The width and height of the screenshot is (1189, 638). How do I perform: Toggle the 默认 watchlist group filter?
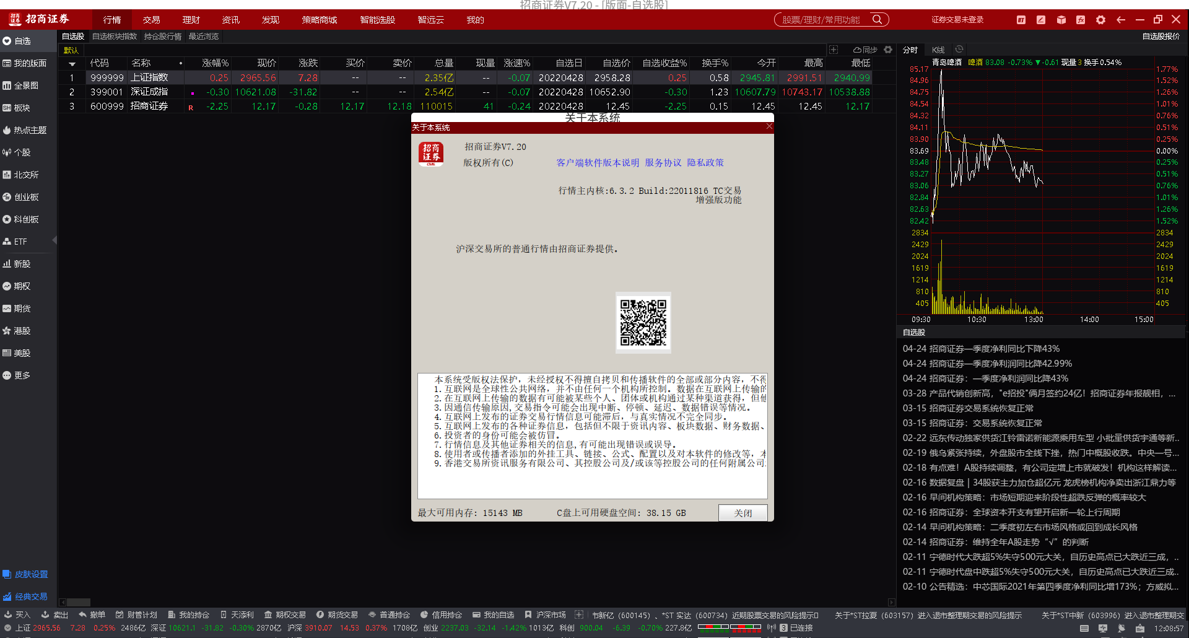coord(71,50)
